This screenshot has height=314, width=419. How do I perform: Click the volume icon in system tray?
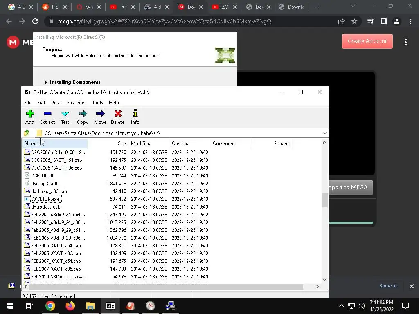tap(361, 306)
